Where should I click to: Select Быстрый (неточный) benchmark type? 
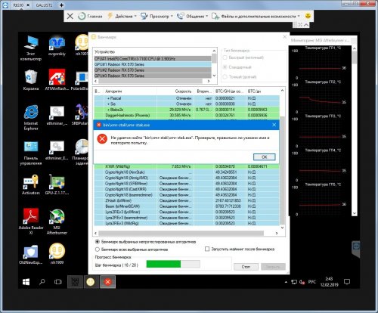point(243,57)
